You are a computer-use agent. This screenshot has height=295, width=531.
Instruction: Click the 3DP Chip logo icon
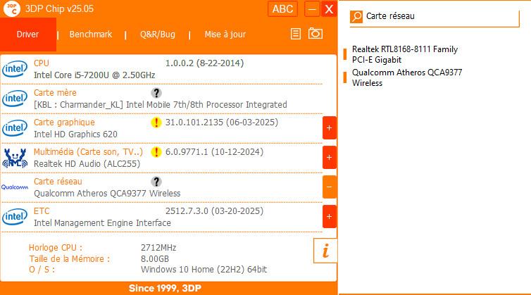[x=12, y=9]
